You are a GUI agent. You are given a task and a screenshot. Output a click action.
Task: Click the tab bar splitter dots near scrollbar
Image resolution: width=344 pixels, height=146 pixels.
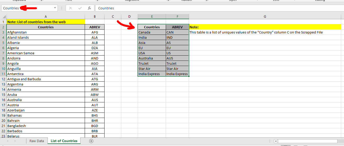coord(270,141)
